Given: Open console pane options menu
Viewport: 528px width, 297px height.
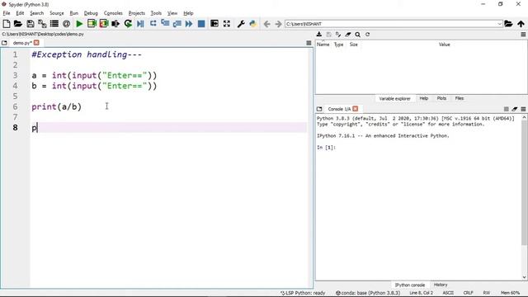Looking at the screenshot, I should pos(523,109).
